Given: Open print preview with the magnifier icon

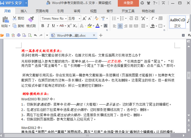Looking at the screenshot, I should point(30,35).
